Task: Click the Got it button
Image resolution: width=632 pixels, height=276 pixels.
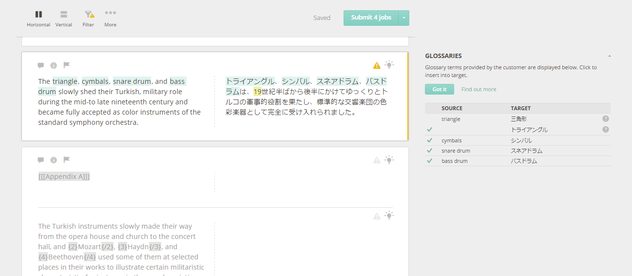Action: [439, 89]
